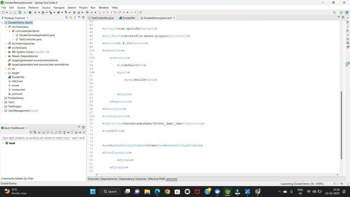350x197 pixels.
Task: Open Google Chrome from taskbar
Action: [167, 192]
